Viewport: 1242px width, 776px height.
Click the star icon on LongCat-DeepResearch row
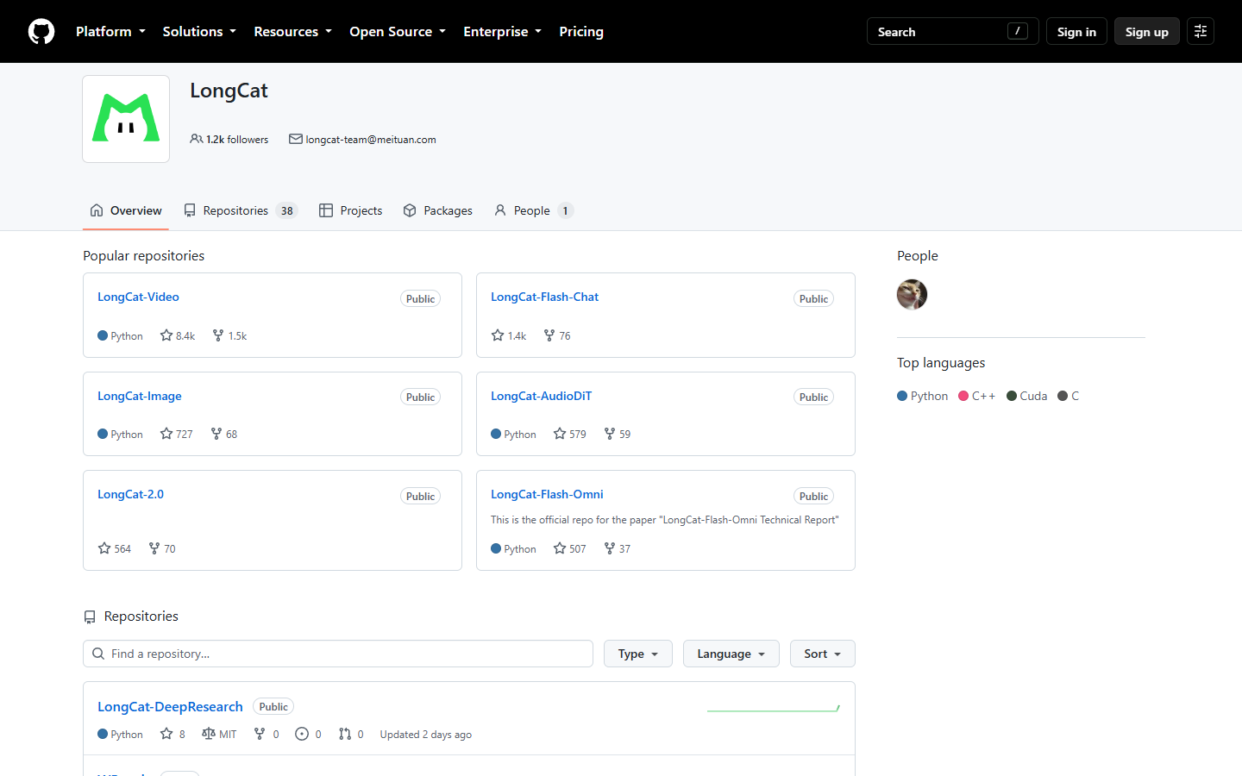click(166, 734)
